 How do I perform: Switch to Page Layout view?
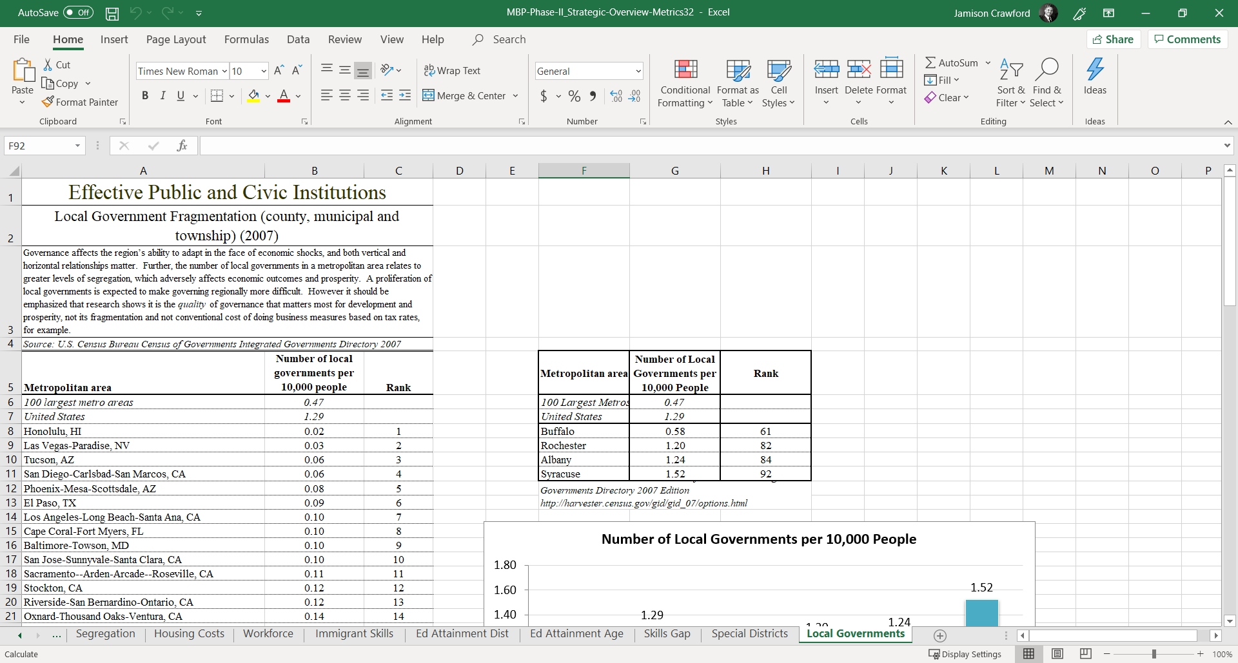1057,654
